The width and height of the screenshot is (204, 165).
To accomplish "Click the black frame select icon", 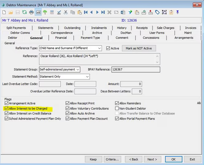I will 164,12.
